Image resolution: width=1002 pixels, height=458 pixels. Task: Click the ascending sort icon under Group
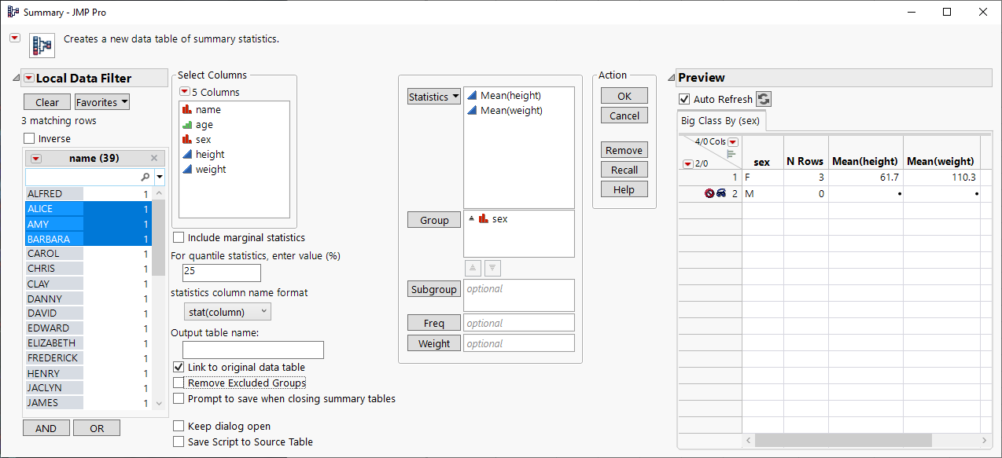pyautogui.click(x=472, y=267)
